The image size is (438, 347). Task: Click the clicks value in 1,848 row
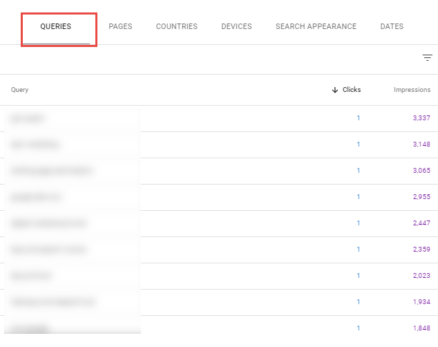click(x=359, y=328)
